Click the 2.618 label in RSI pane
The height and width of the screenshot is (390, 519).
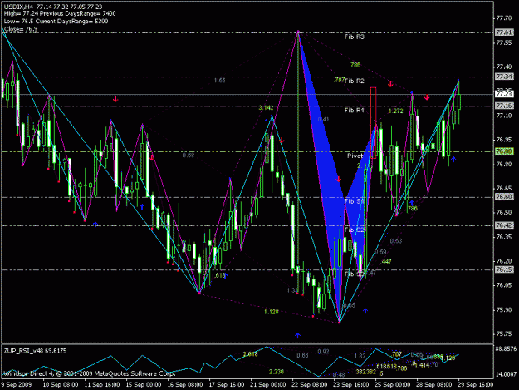tap(250, 354)
